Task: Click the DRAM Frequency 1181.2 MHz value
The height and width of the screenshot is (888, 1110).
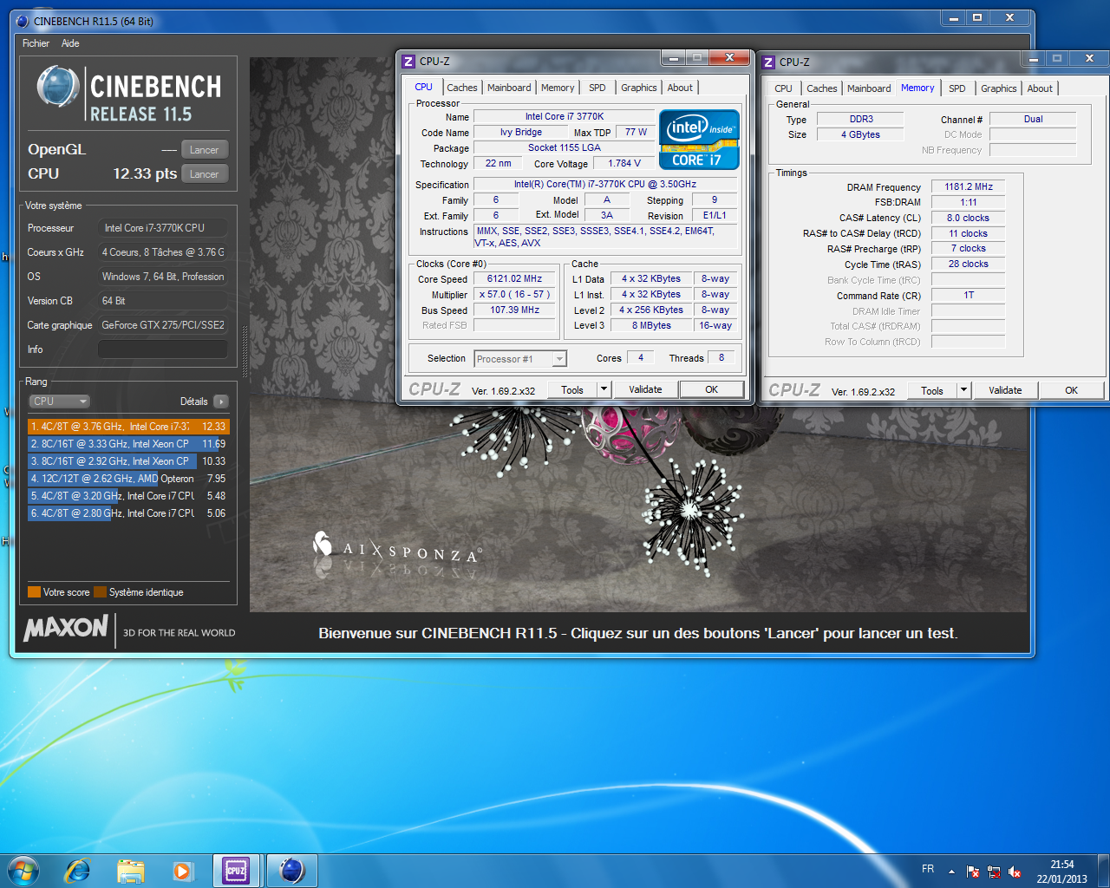Action: click(969, 186)
